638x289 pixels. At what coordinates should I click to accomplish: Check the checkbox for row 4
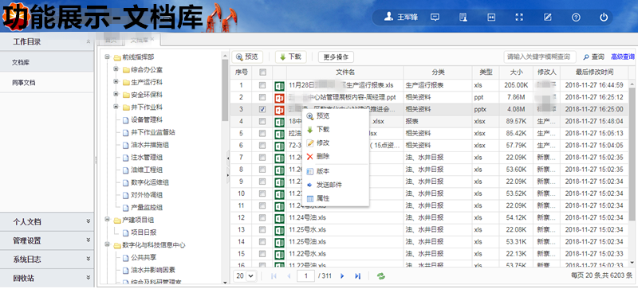point(262,122)
